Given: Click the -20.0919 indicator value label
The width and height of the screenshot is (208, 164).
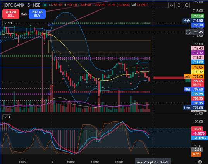Looking at the screenshot, I should pos(199,138).
